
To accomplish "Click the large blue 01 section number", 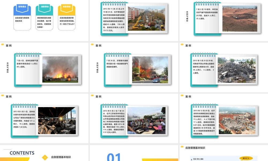I will tap(114, 157).
